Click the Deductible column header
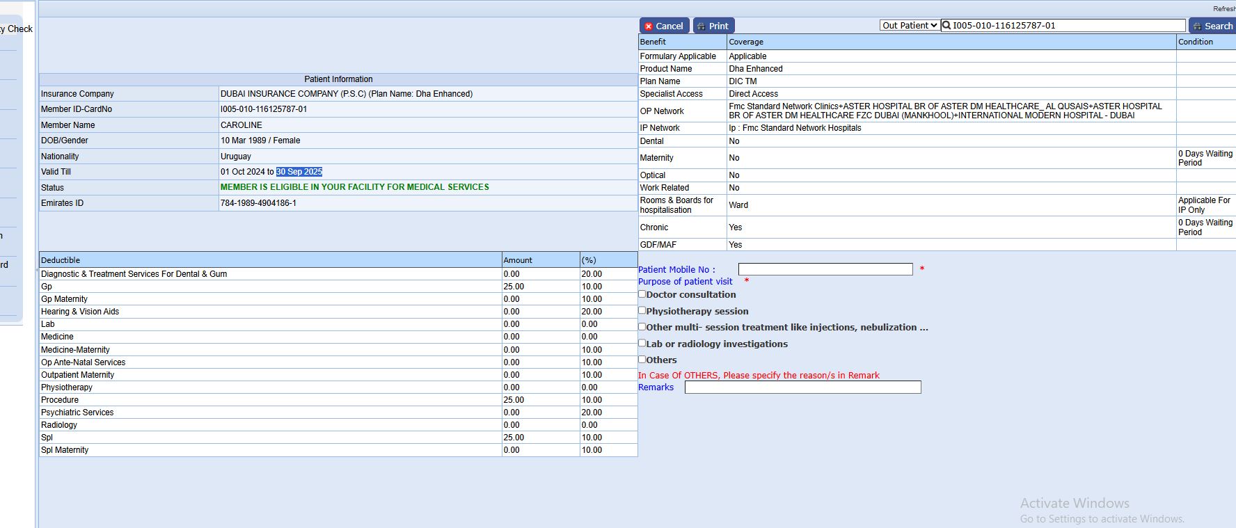The width and height of the screenshot is (1236, 528). [x=61, y=260]
